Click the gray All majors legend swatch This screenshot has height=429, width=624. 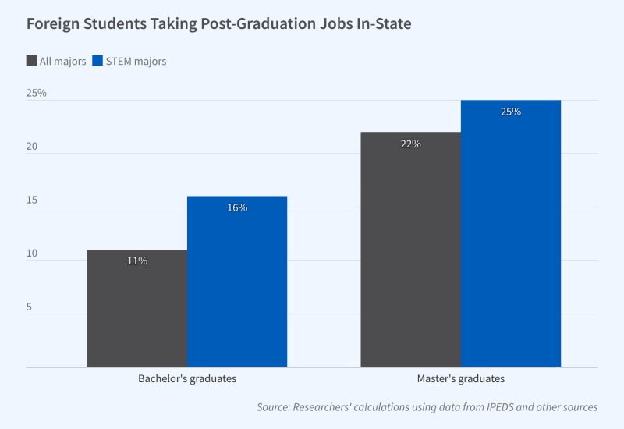[x=32, y=61]
